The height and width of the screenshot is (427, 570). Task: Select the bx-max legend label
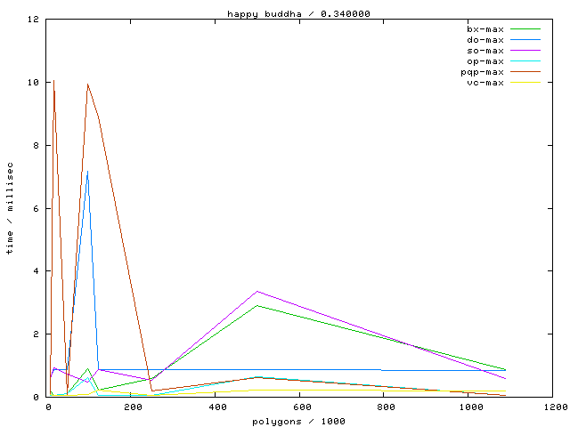point(485,29)
